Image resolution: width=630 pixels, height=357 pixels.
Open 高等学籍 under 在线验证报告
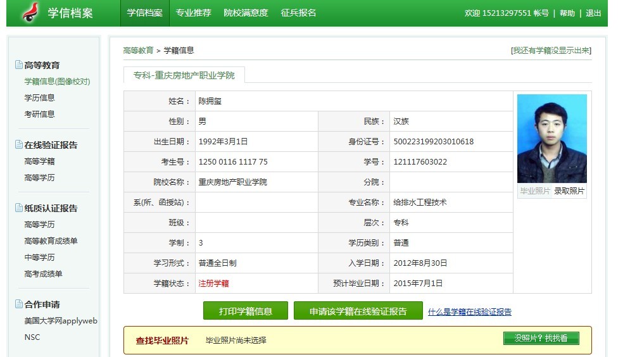[x=39, y=161]
